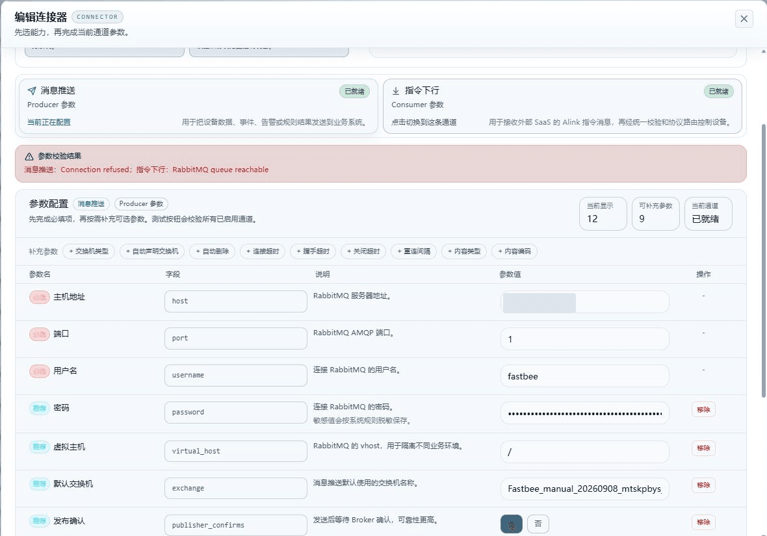Screen dimensions: 767x536
Task: Add the 握手超时 parameter
Action: 313,251
